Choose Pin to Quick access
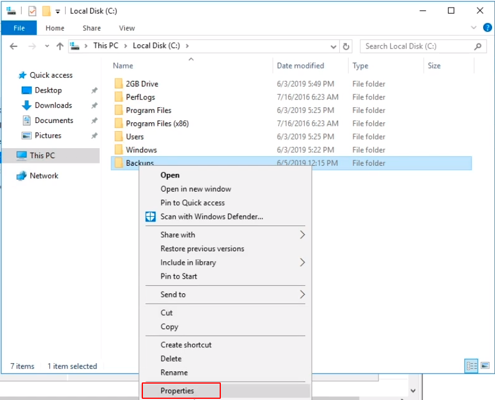The image size is (495, 400). (226, 203)
